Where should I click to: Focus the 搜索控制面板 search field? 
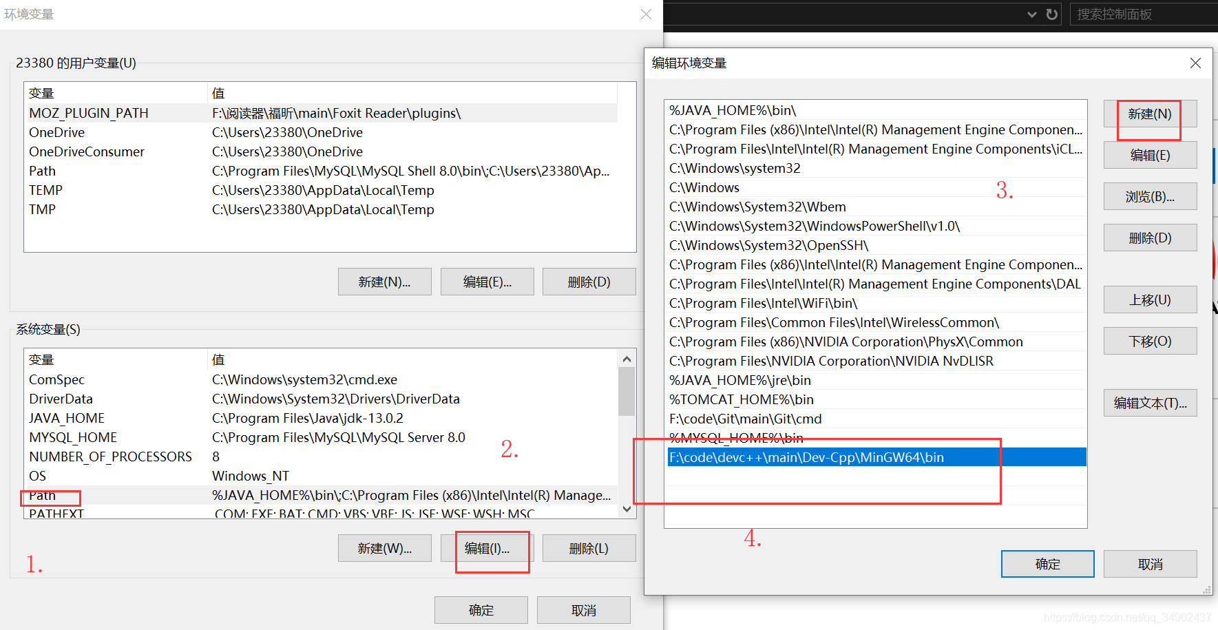(1144, 14)
